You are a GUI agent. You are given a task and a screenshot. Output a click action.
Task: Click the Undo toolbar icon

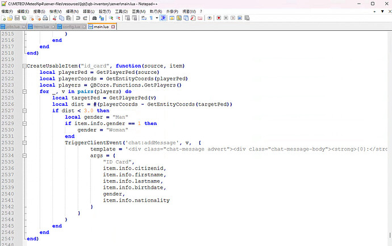pos(78,18)
